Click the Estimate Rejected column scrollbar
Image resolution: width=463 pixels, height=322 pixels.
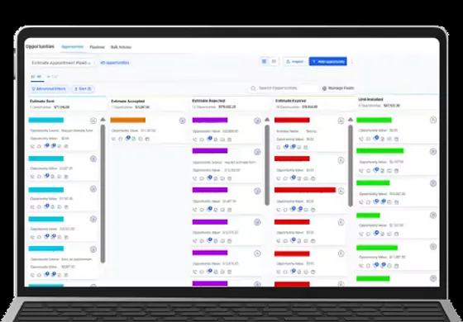(x=267, y=165)
